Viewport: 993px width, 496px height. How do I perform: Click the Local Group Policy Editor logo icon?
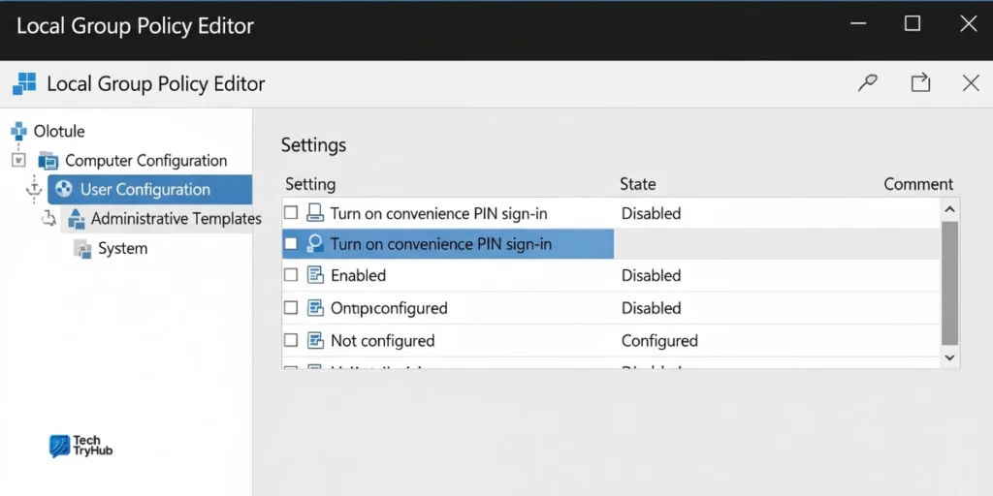tap(25, 83)
